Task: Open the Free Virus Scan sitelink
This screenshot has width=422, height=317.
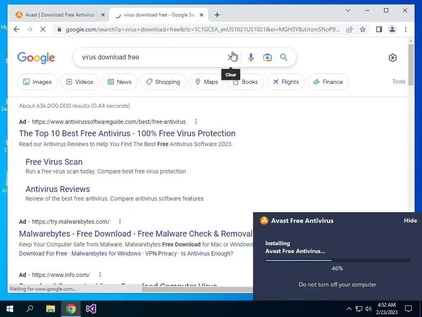Action: click(54, 162)
